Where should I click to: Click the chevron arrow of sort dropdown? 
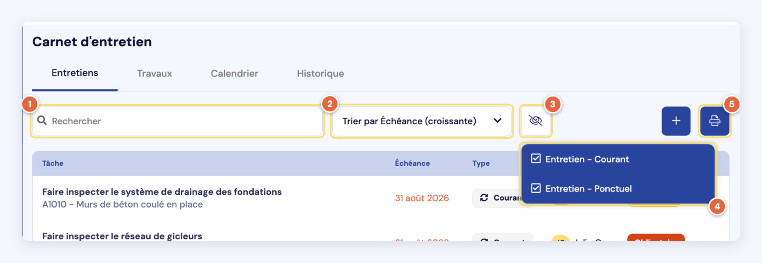497,121
